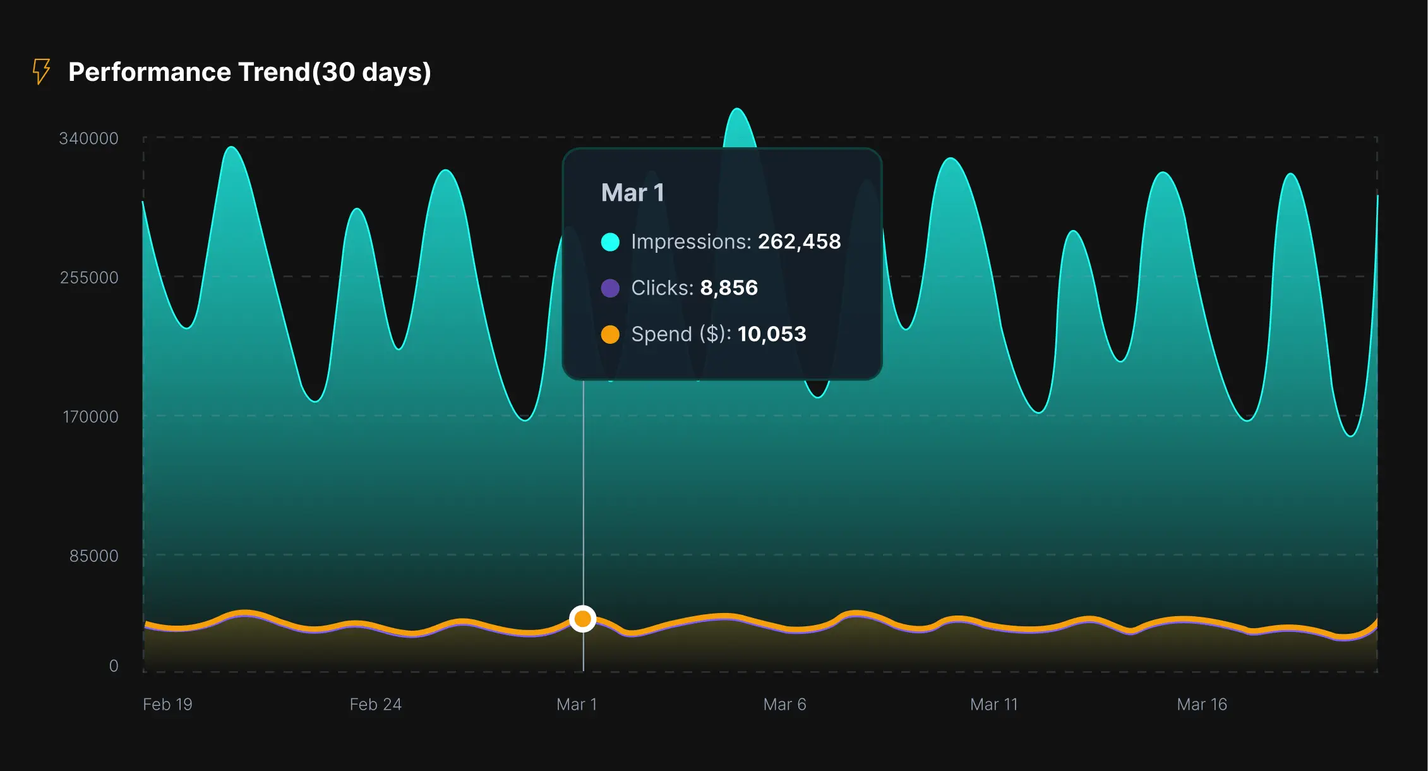The image size is (1428, 771).
Task: Select the orange Mar 1 data point marker
Action: point(582,619)
